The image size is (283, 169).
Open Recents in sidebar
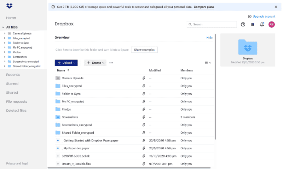point(13,75)
